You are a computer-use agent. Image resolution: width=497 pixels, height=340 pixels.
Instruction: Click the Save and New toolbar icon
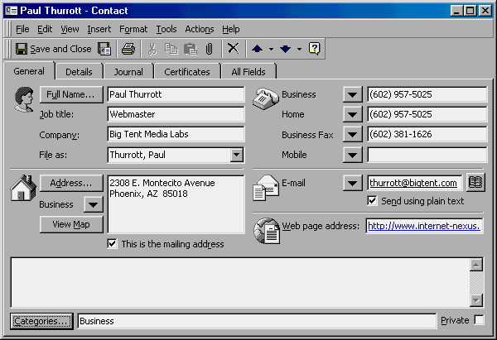105,49
